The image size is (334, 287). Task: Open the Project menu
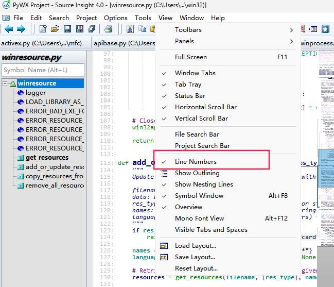(x=86, y=18)
